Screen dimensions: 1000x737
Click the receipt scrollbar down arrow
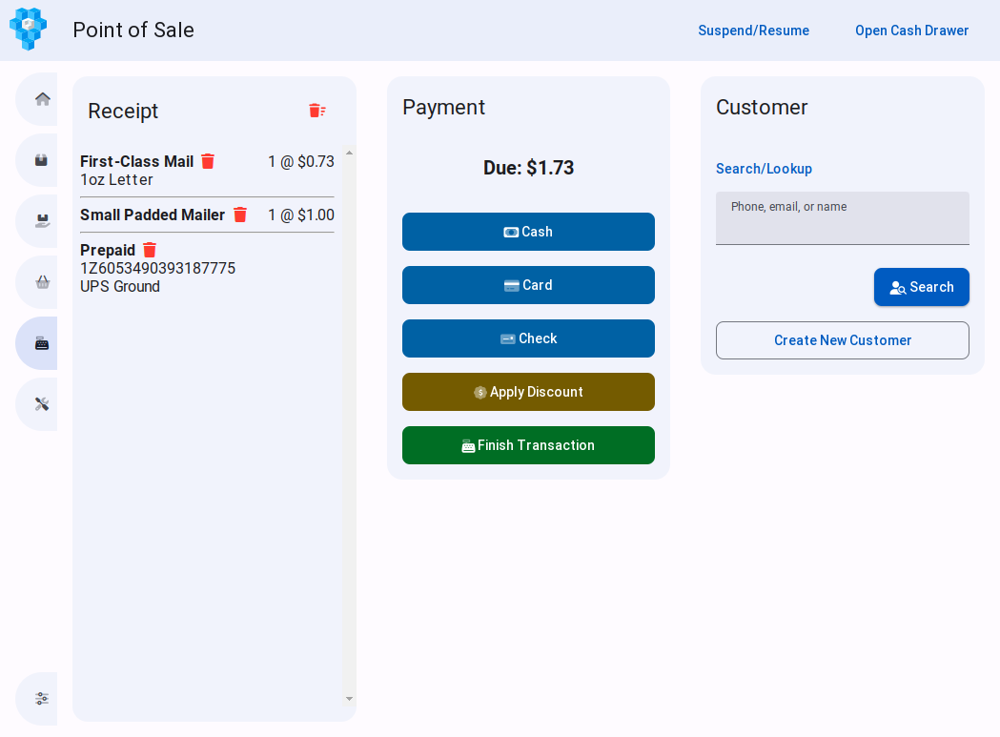tap(349, 699)
